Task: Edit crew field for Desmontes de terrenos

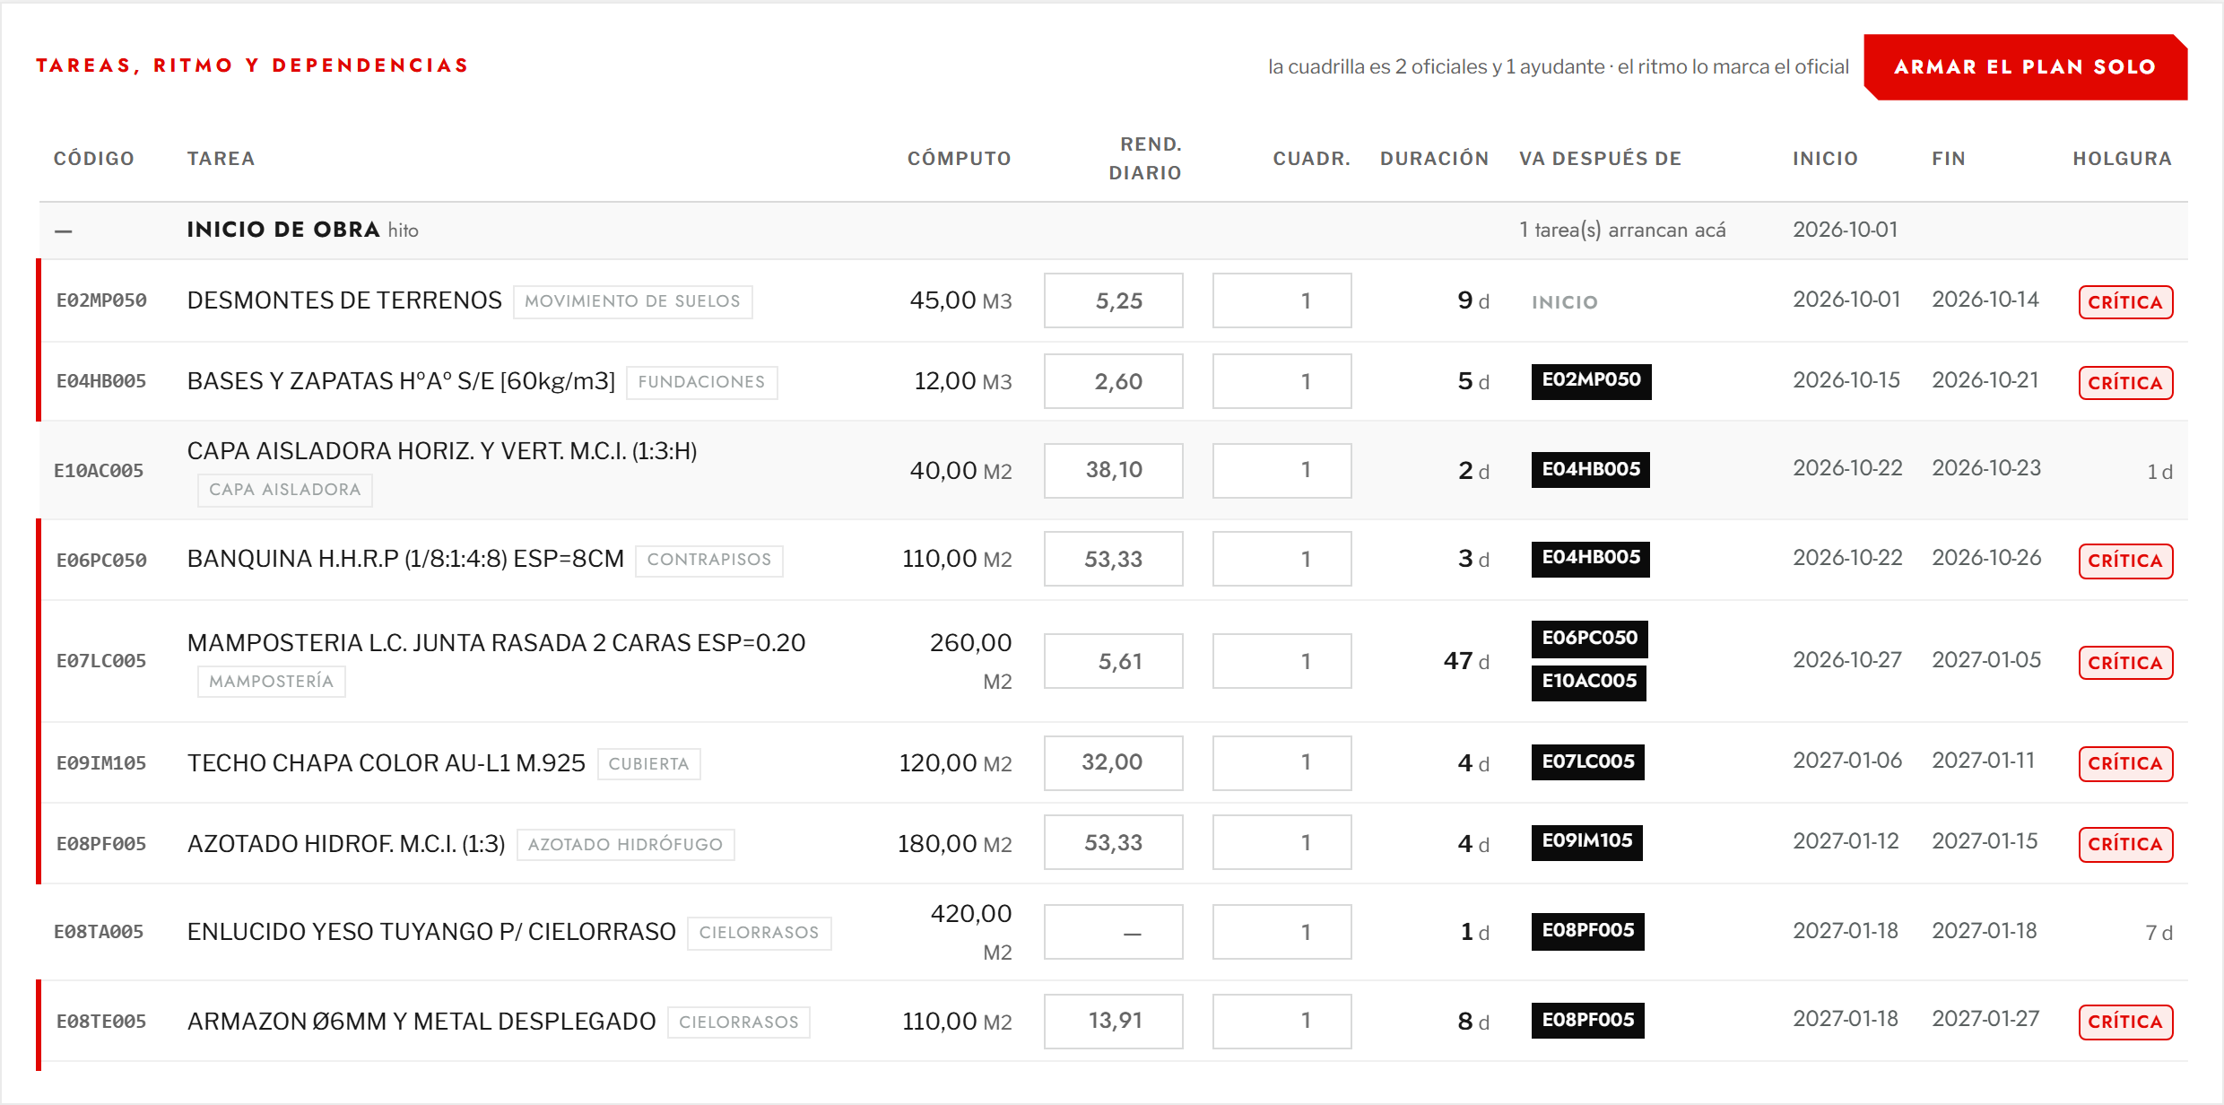Action: click(x=1281, y=300)
